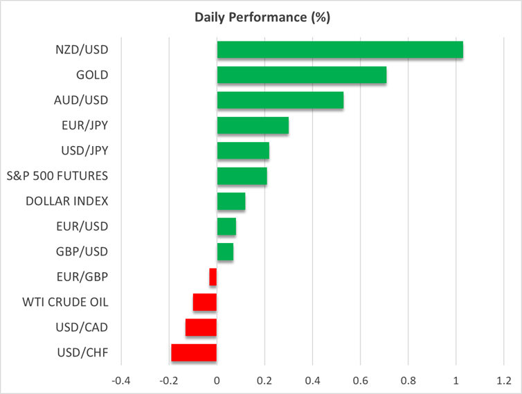The image size is (522, 394).
Task: Select the USD/JPY bar
Action: coord(243,151)
